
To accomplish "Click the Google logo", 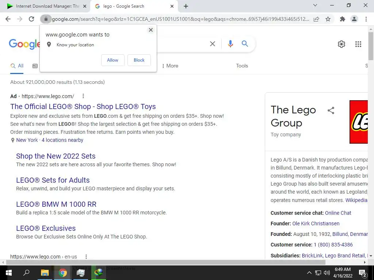I will 24,44.
